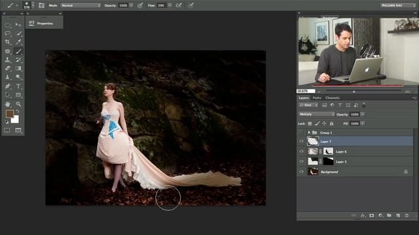419x235 pixels.
Task: Select the Hand tool
Action: pyautogui.click(x=7, y=104)
